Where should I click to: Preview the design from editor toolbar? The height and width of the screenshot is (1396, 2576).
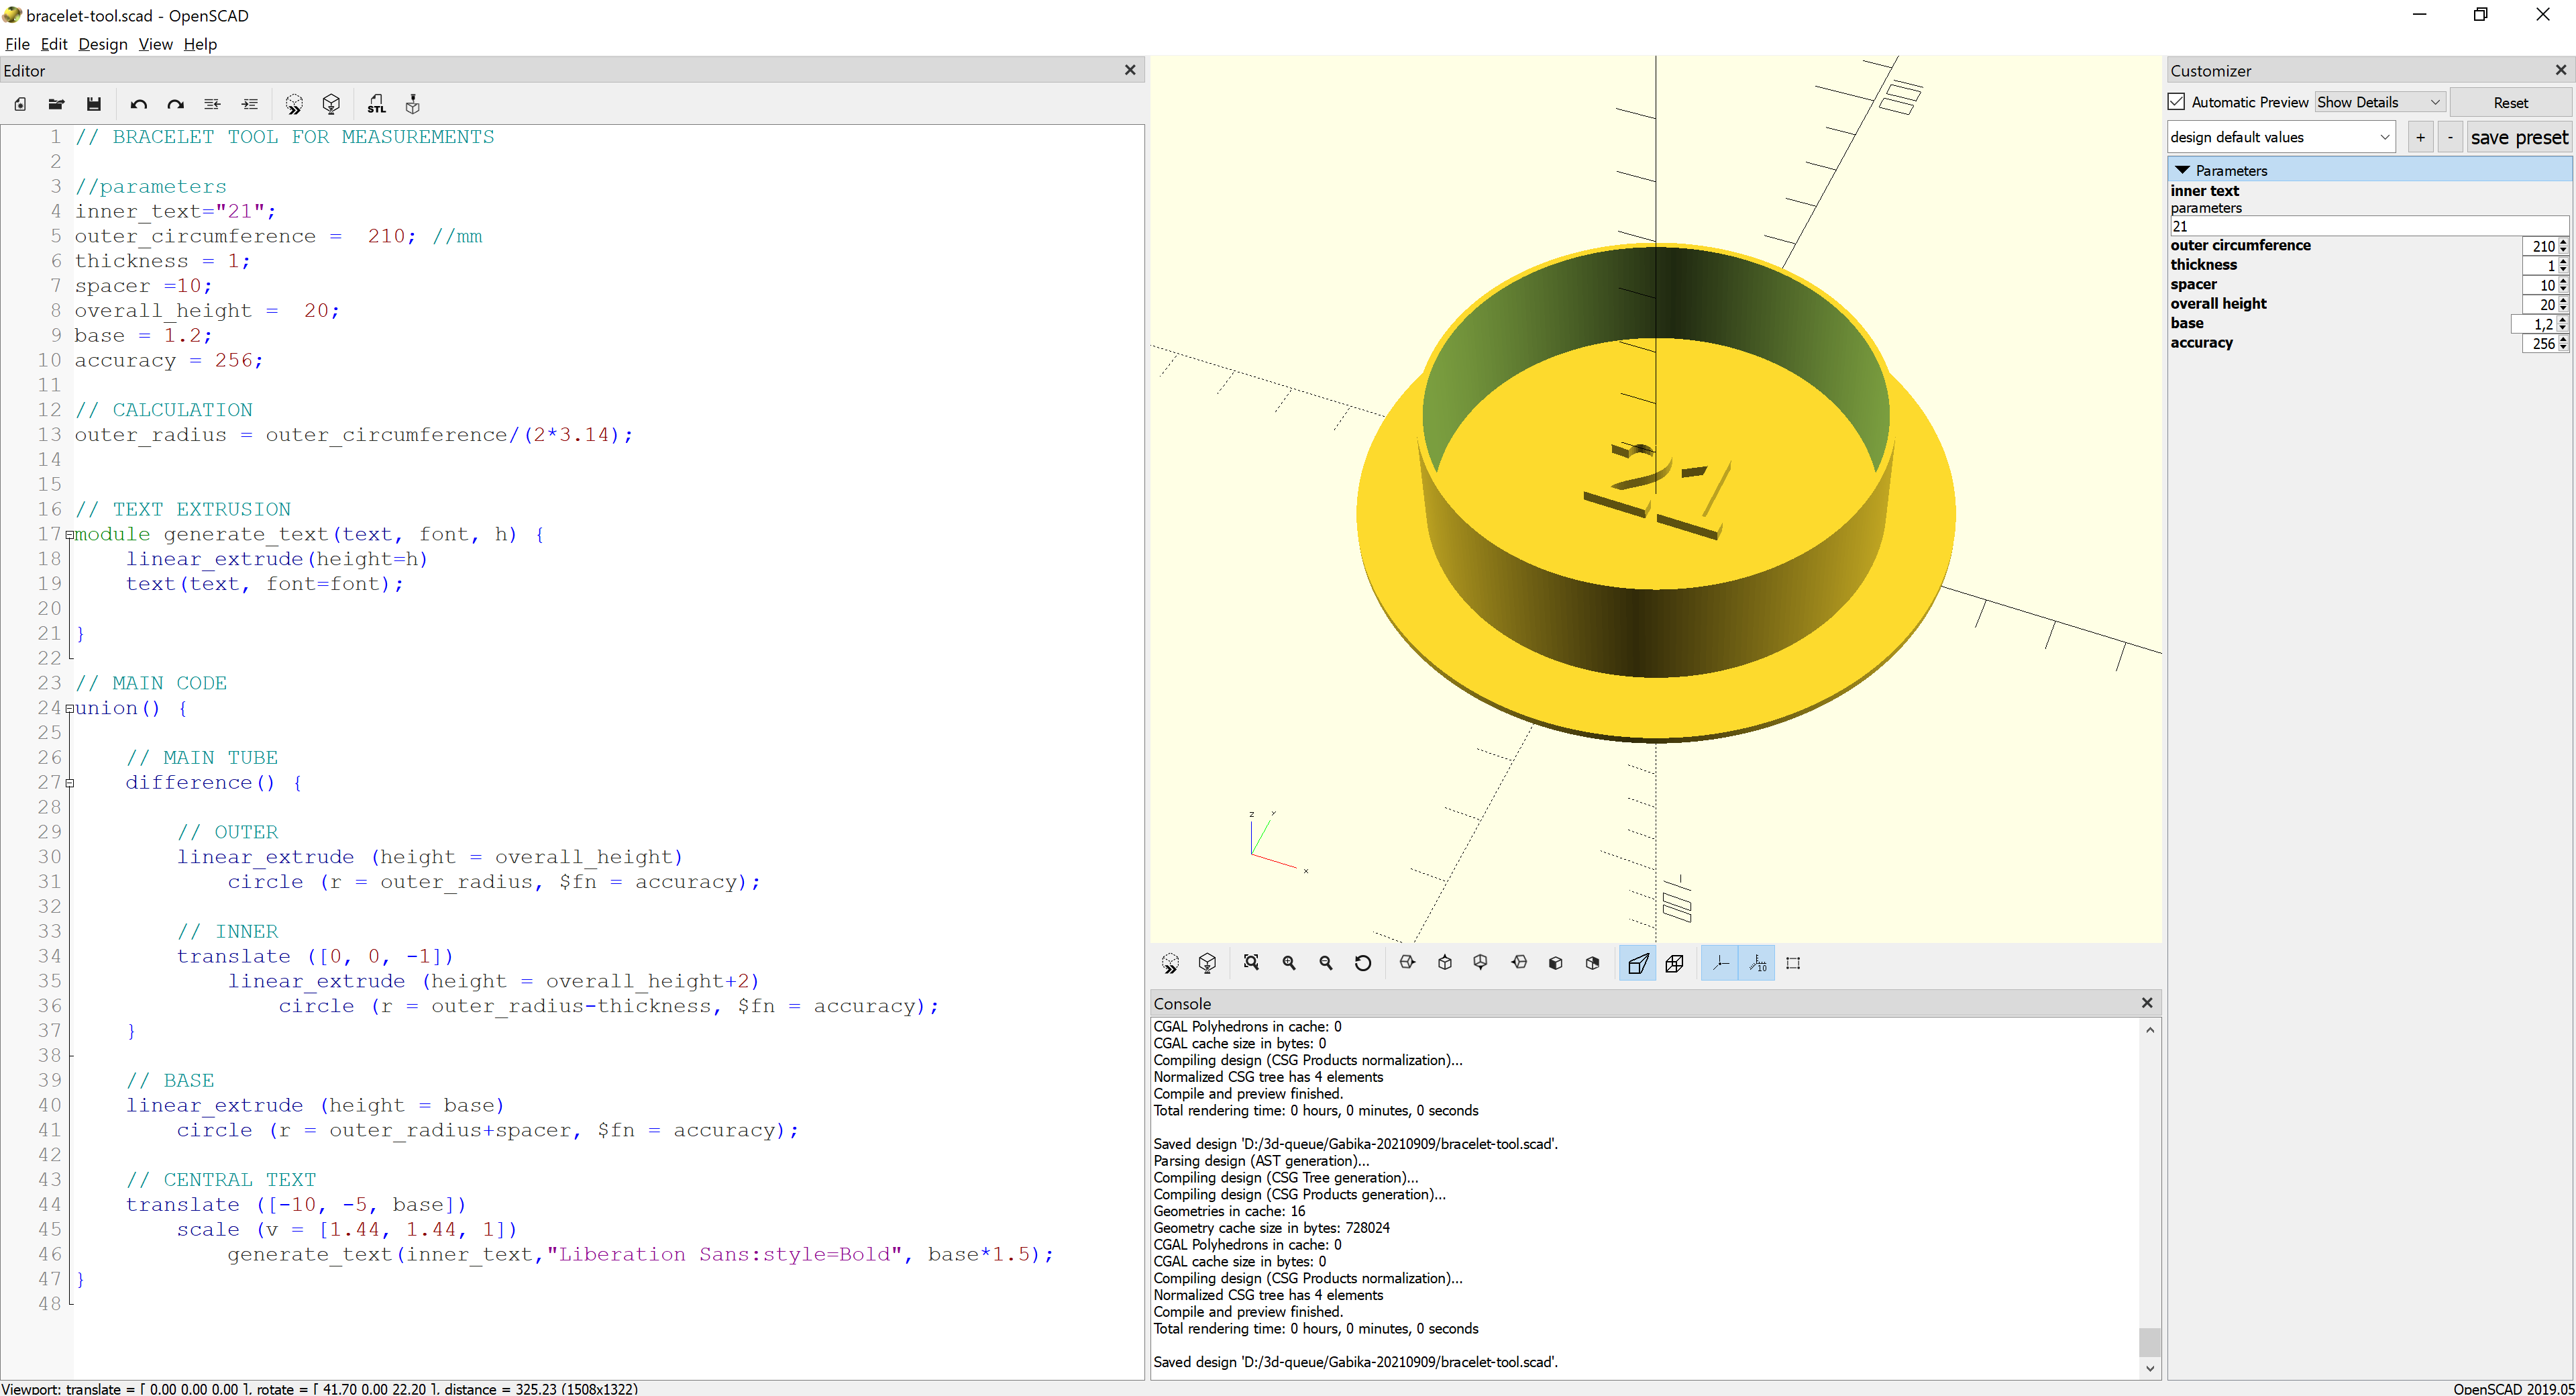tap(294, 104)
